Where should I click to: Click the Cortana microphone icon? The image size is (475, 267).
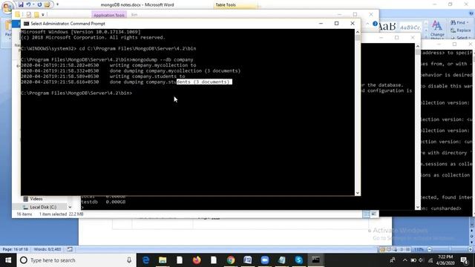pos(129,260)
